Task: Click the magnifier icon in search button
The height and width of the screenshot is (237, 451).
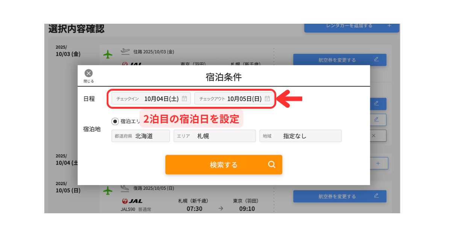Action: (x=272, y=164)
